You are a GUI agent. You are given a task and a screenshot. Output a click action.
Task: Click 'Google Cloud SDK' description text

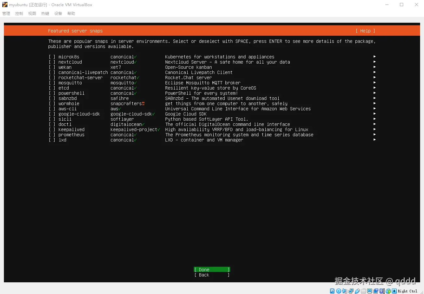(x=186, y=114)
